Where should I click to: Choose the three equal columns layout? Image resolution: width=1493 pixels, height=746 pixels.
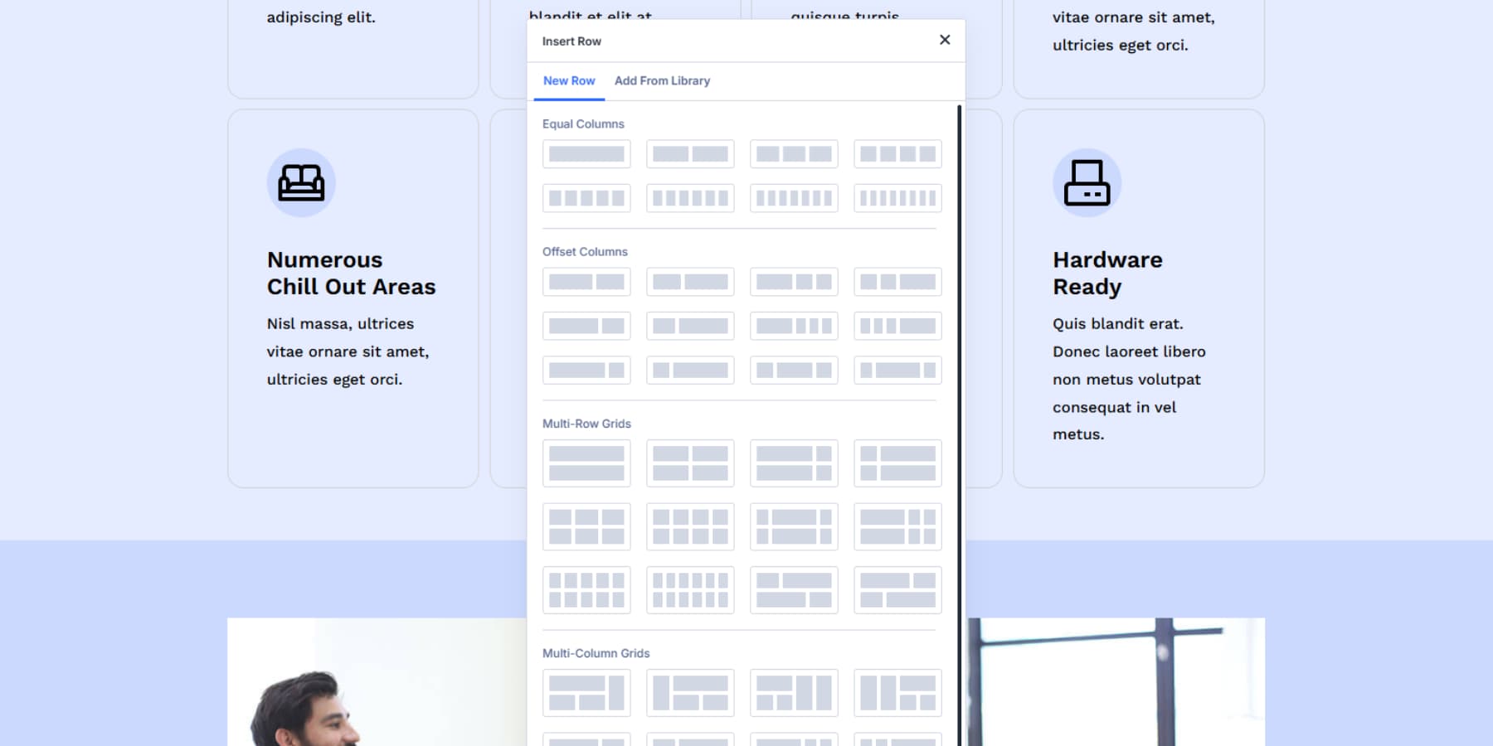point(794,153)
